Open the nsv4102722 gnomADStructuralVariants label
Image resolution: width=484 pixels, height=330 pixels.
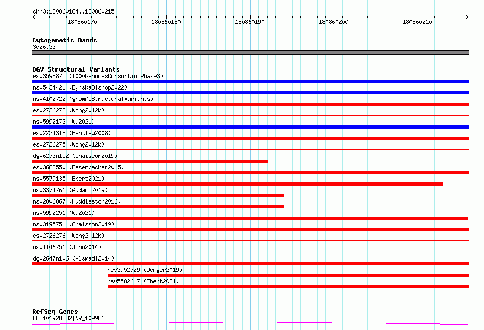tap(93, 99)
